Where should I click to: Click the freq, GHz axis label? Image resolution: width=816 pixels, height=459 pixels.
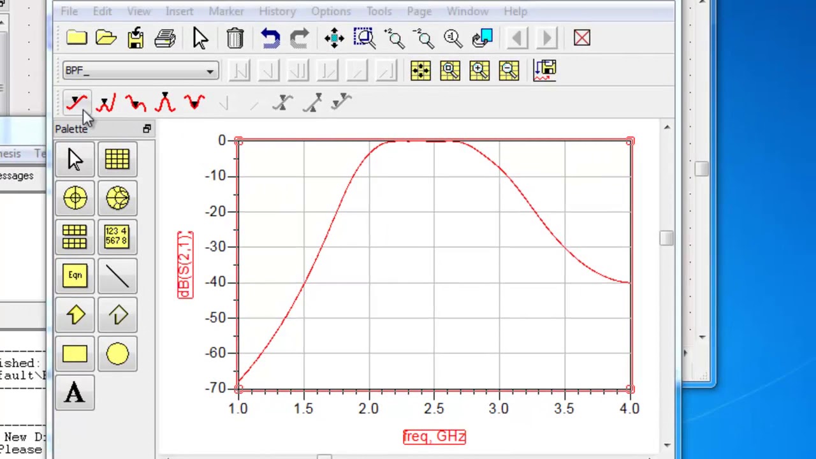click(x=434, y=436)
